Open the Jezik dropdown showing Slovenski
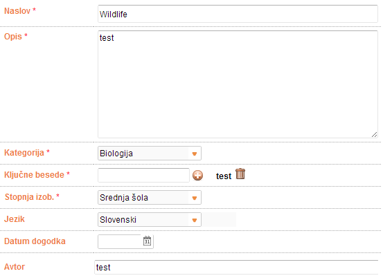Image resolution: width=383 pixels, height=278 pixels. click(x=150, y=220)
